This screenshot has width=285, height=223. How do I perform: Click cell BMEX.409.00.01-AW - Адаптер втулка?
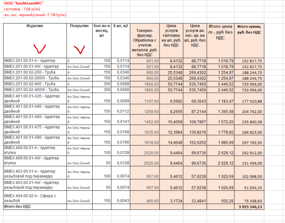coord(35,161)
